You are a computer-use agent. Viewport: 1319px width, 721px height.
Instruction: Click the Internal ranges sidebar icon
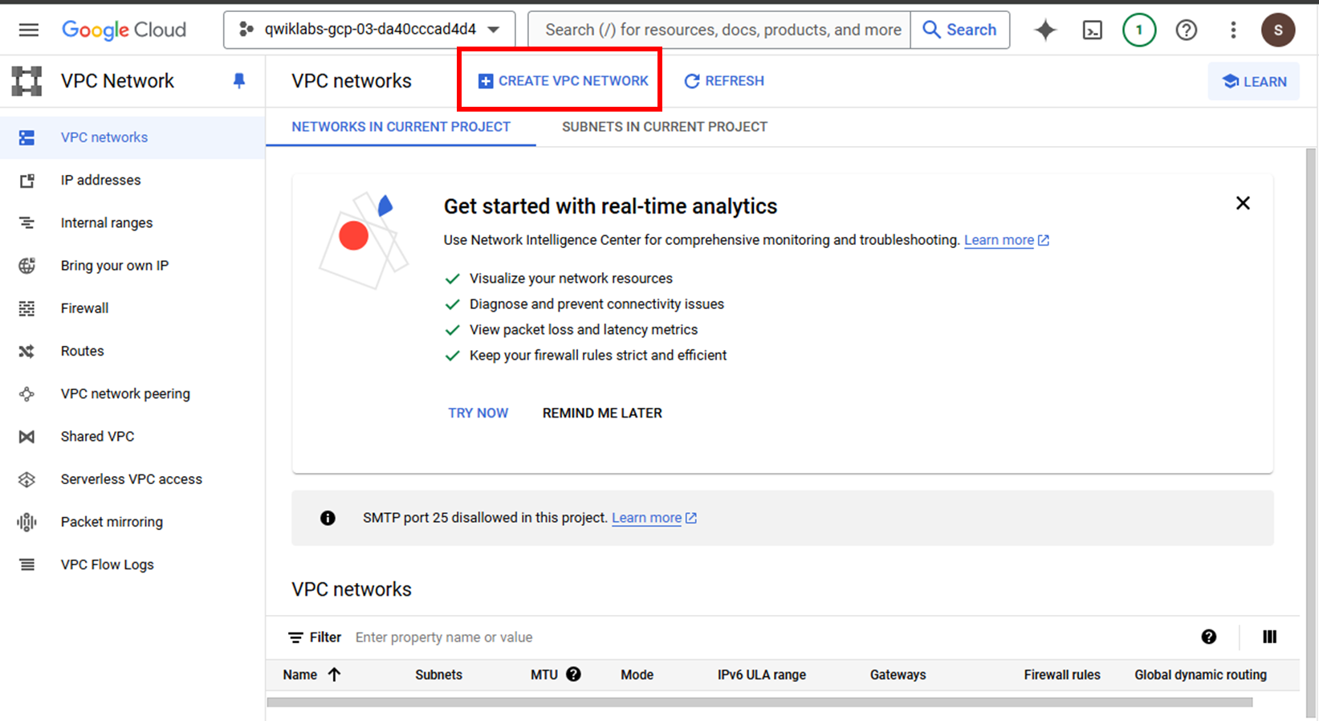click(x=26, y=222)
